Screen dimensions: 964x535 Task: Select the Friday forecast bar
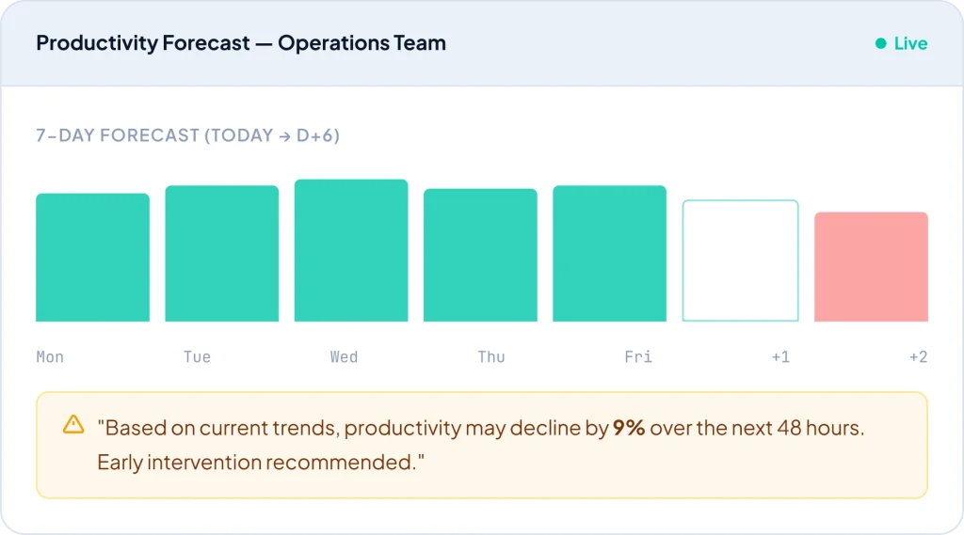pyautogui.click(x=609, y=254)
